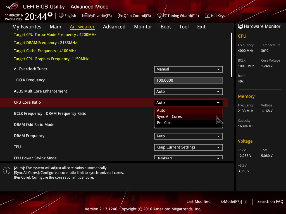Expand ASUS MultiCore Enhancement dropdown
This screenshot has height=214, width=286.
tap(189, 91)
